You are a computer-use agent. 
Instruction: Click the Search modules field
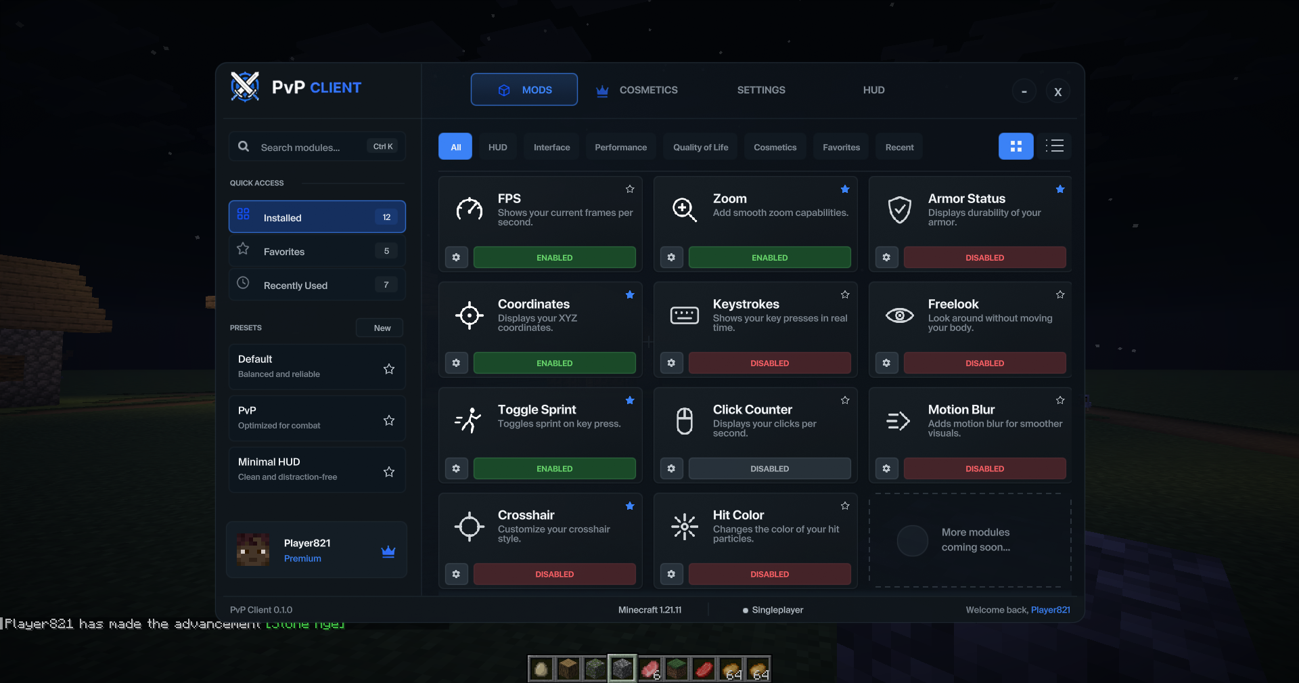click(x=317, y=146)
